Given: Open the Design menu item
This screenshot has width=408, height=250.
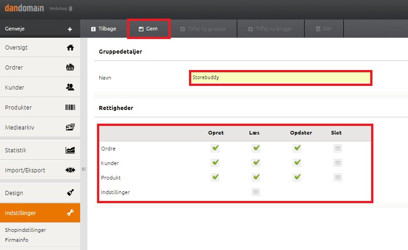Looking at the screenshot, I should [x=40, y=193].
